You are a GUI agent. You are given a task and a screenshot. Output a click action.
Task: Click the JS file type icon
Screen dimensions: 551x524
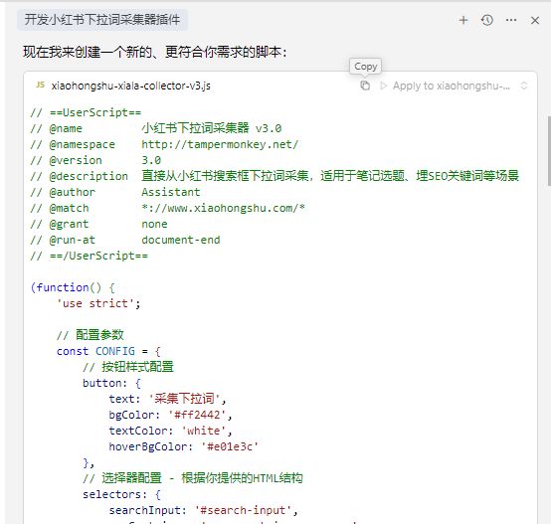[x=41, y=85]
